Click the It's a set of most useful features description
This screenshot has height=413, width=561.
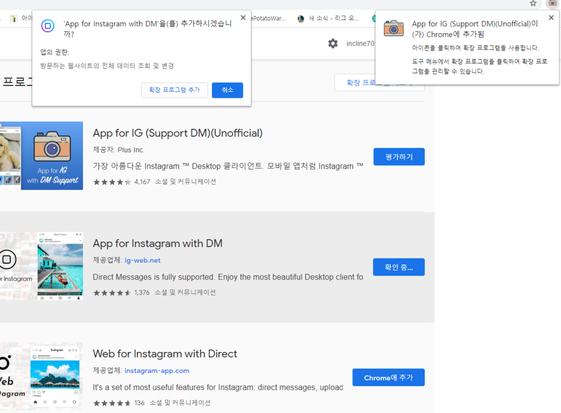pyautogui.click(x=218, y=387)
